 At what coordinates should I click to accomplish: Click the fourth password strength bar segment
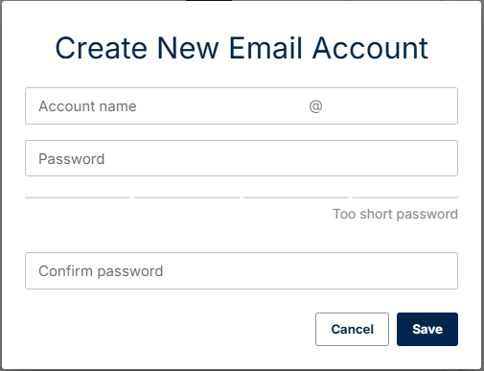pos(405,197)
